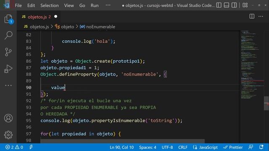Viewport: 269px width, 151px height.
Task: Expand the hidden menu bar items ellipsis
Action: [108, 5]
